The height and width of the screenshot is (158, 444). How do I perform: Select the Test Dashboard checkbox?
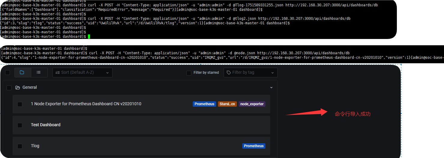point(20,125)
